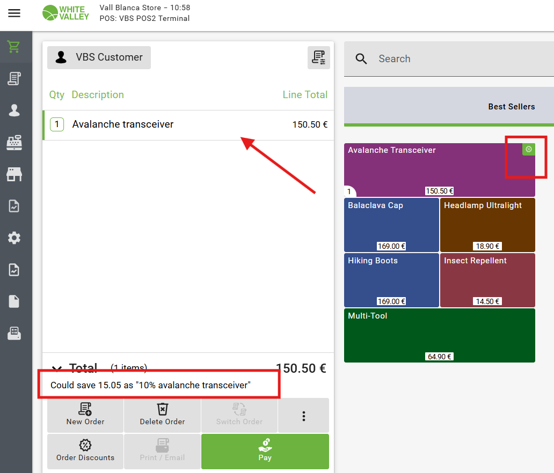The height and width of the screenshot is (473, 554).
Task: Add Insect Repellent product tile
Action: point(487,280)
